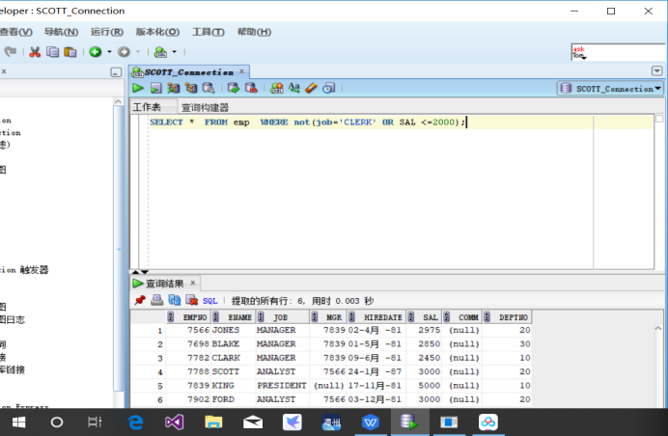Open the Mail app from the taskbar
Screen dimensions: 668x436
(253, 422)
